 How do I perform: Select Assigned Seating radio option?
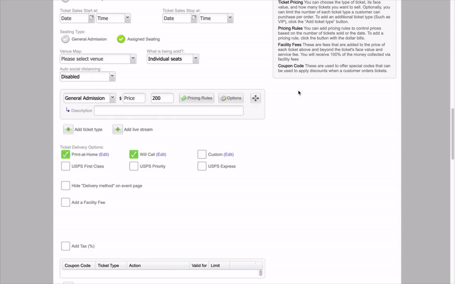[x=121, y=39]
